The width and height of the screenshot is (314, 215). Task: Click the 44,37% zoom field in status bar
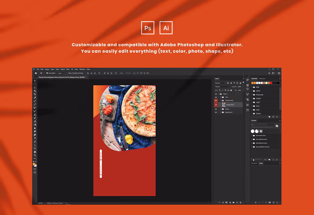[41, 203]
